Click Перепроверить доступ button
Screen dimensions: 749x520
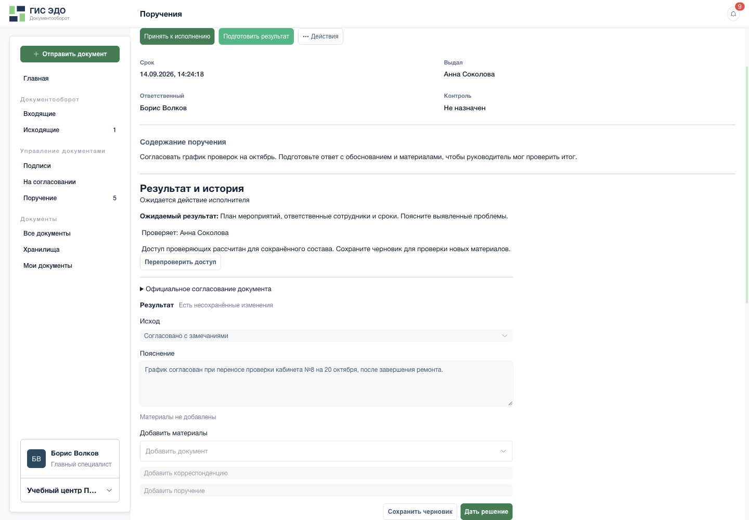coord(180,262)
